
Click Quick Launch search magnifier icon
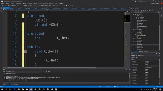click(x=153, y=1)
